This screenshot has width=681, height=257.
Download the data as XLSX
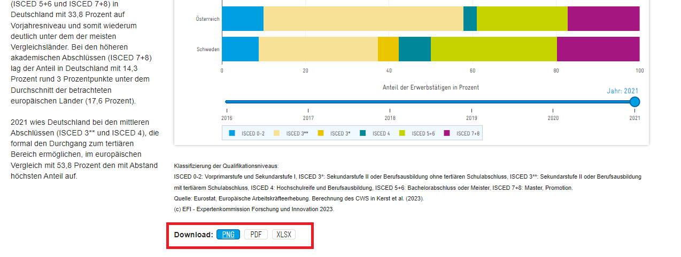pyautogui.click(x=283, y=235)
